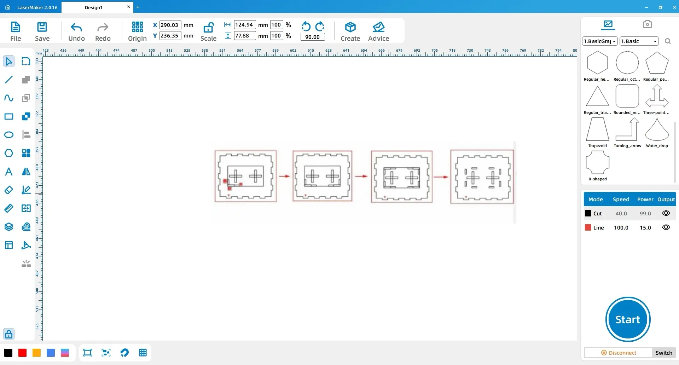The width and height of the screenshot is (679, 365).
Task: Pick the Ellipse tool
Action: tap(9, 135)
